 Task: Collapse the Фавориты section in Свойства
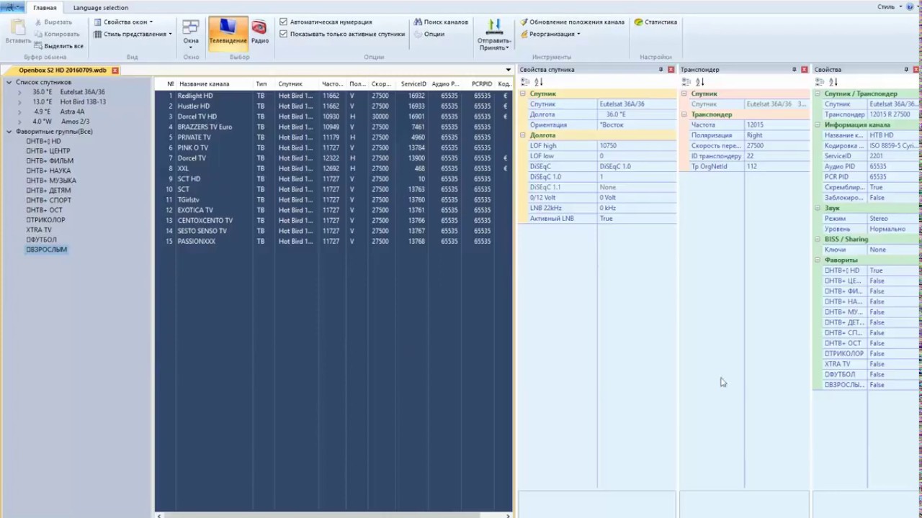point(818,260)
